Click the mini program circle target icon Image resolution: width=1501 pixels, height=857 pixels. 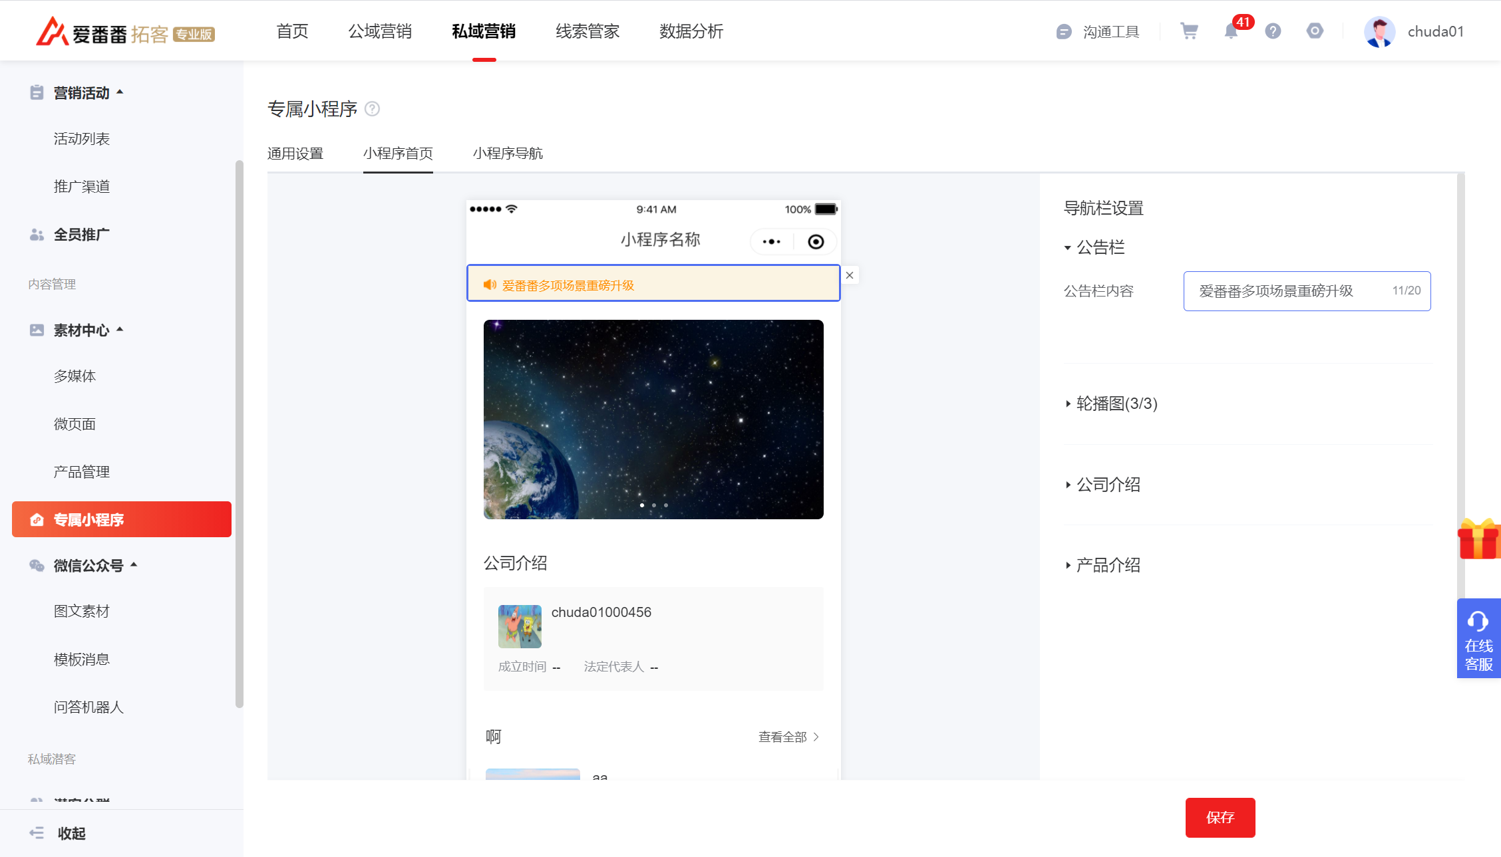tap(816, 241)
